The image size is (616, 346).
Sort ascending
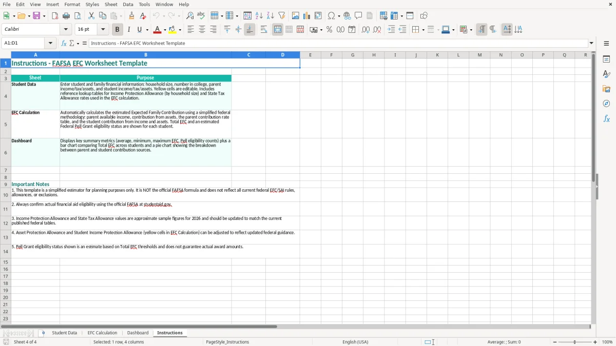(259, 16)
